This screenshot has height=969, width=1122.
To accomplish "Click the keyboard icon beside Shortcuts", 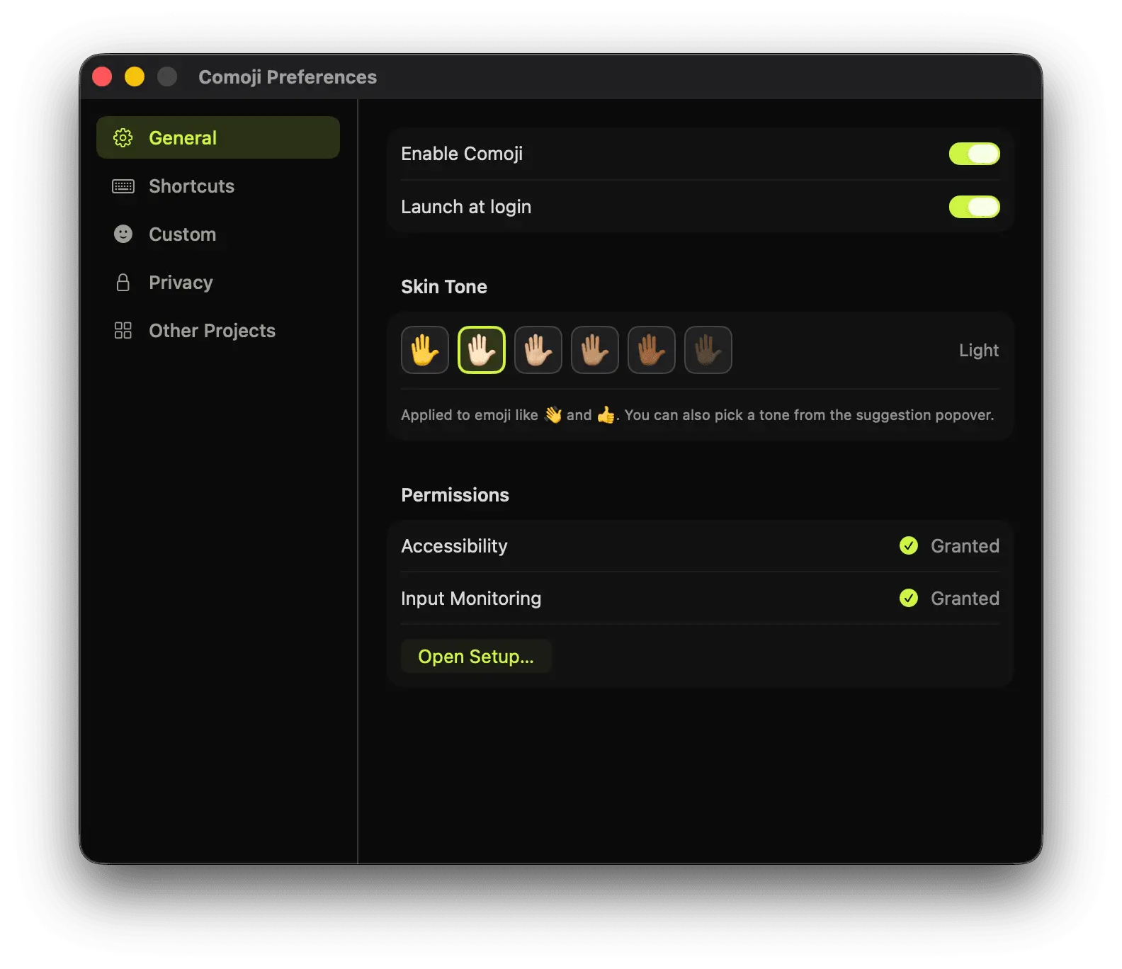I will (x=123, y=186).
